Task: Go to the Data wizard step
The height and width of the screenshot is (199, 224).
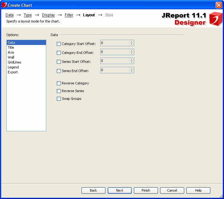Action: click(x=10, y=15)
